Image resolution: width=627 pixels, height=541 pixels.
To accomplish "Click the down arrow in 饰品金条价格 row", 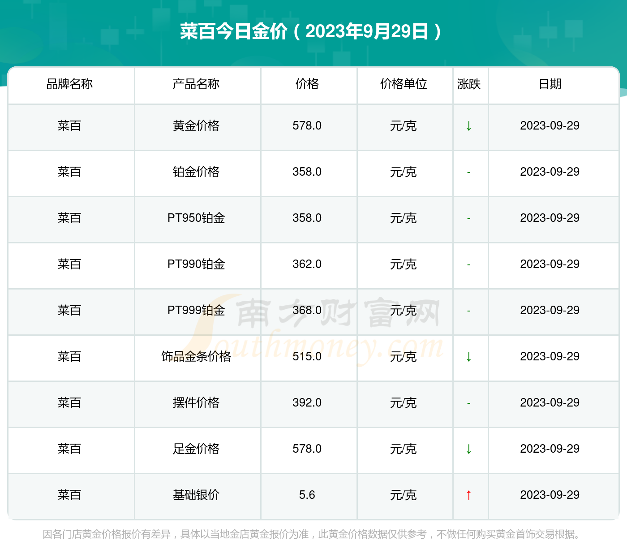I will [468, 357].
